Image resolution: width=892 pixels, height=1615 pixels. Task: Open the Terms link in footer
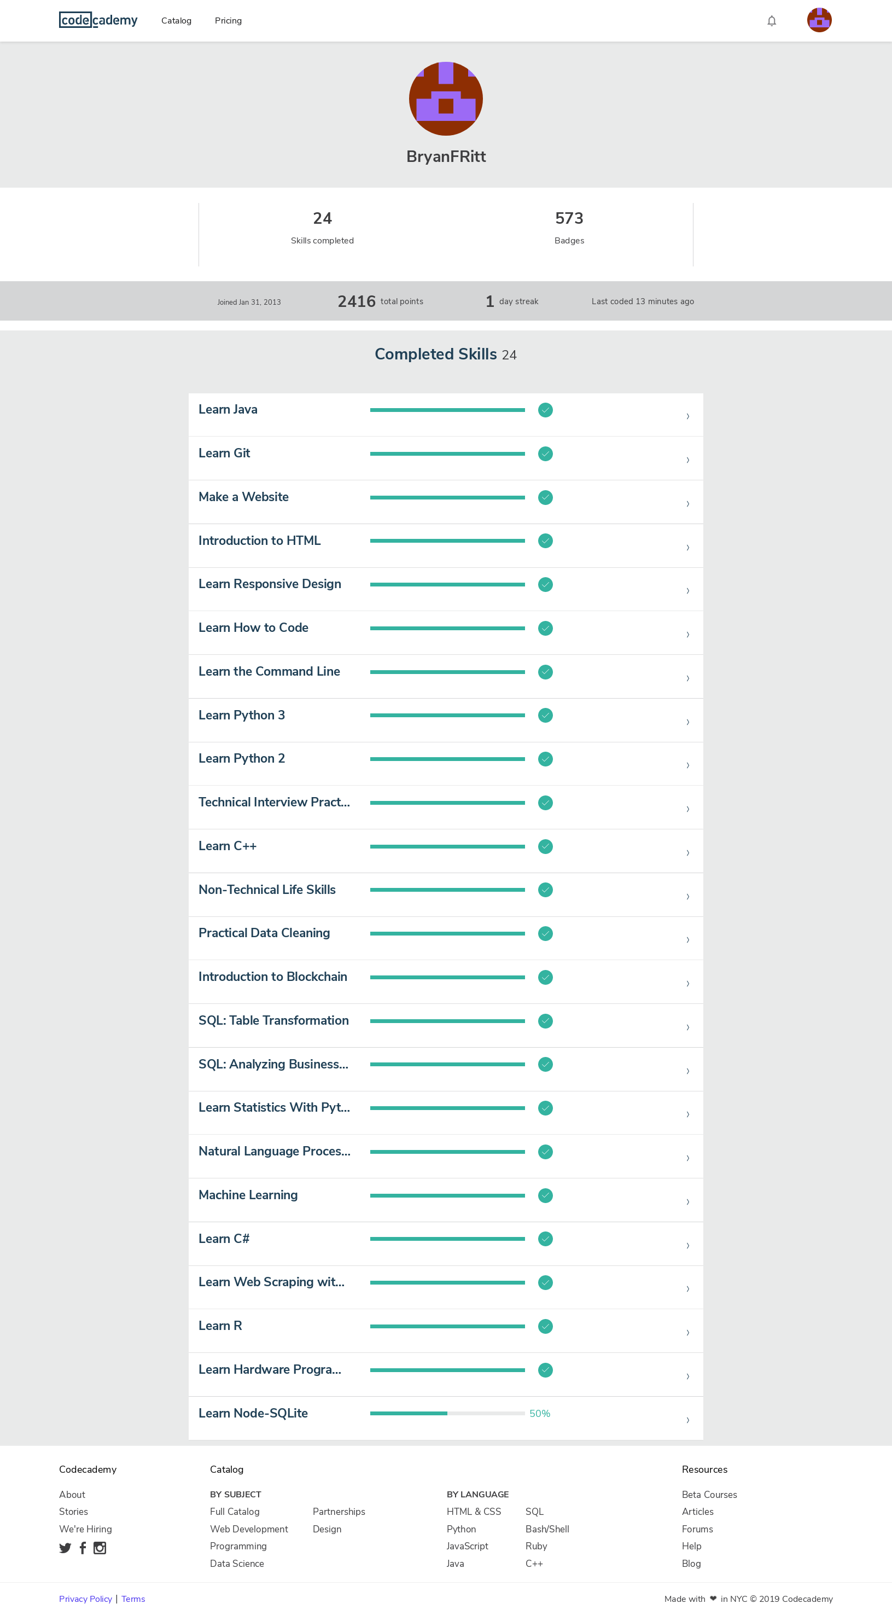[133, 1599]
